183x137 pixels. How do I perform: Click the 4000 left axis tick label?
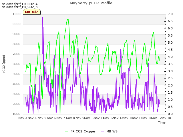17,84
